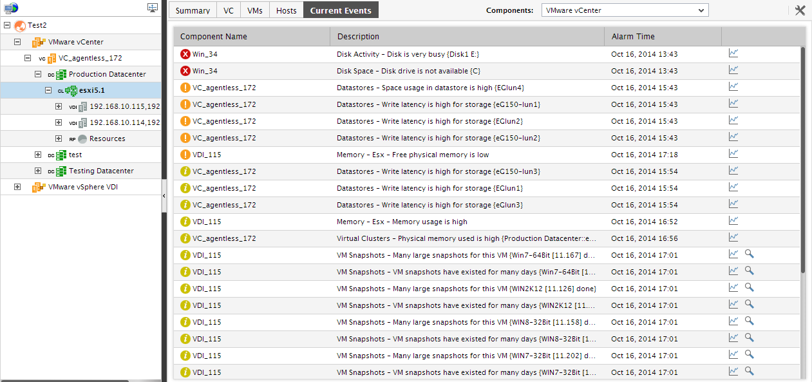Open graph for Virtual Clusters physical memory alarm
Viewport: 812px width, 382px height.
click(x=733, y=237)
